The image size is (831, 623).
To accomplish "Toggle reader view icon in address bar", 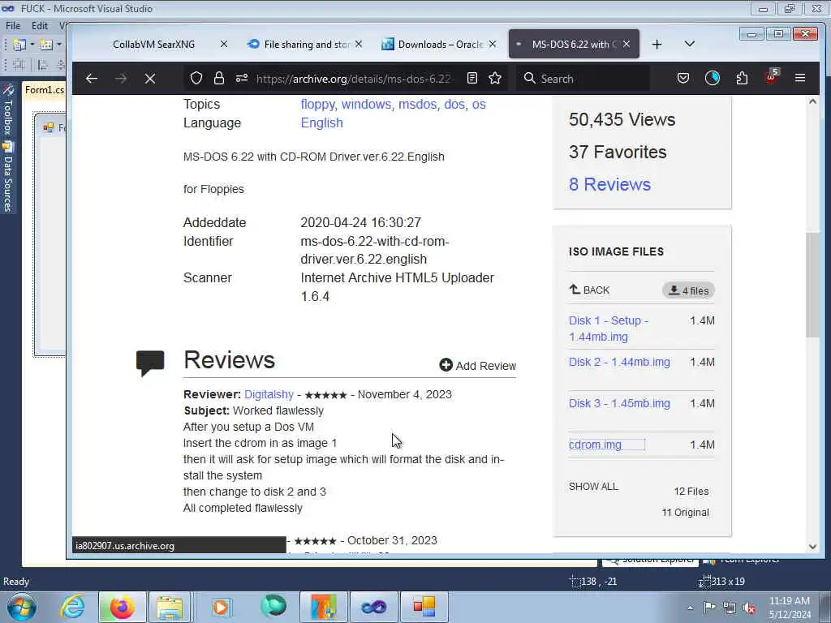I will [472, 79].
